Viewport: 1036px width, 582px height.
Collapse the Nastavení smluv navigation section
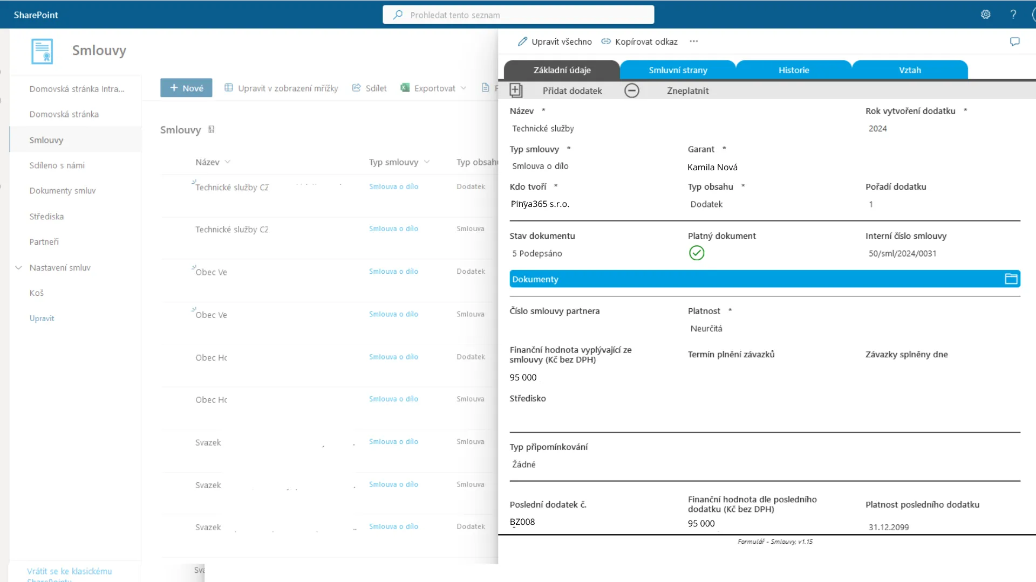(18, 267)
